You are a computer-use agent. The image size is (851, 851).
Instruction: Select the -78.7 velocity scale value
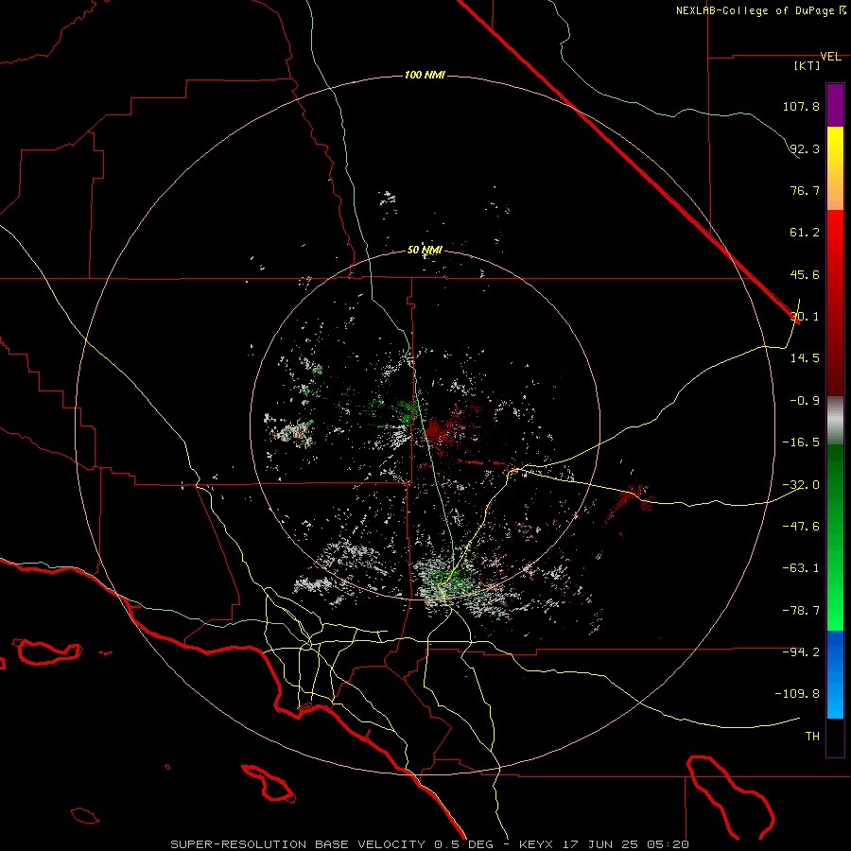pyautogui.click(x=801, y=611)
